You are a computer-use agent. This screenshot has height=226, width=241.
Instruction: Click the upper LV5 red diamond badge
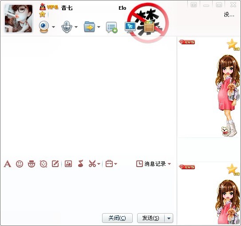point(187,42)
